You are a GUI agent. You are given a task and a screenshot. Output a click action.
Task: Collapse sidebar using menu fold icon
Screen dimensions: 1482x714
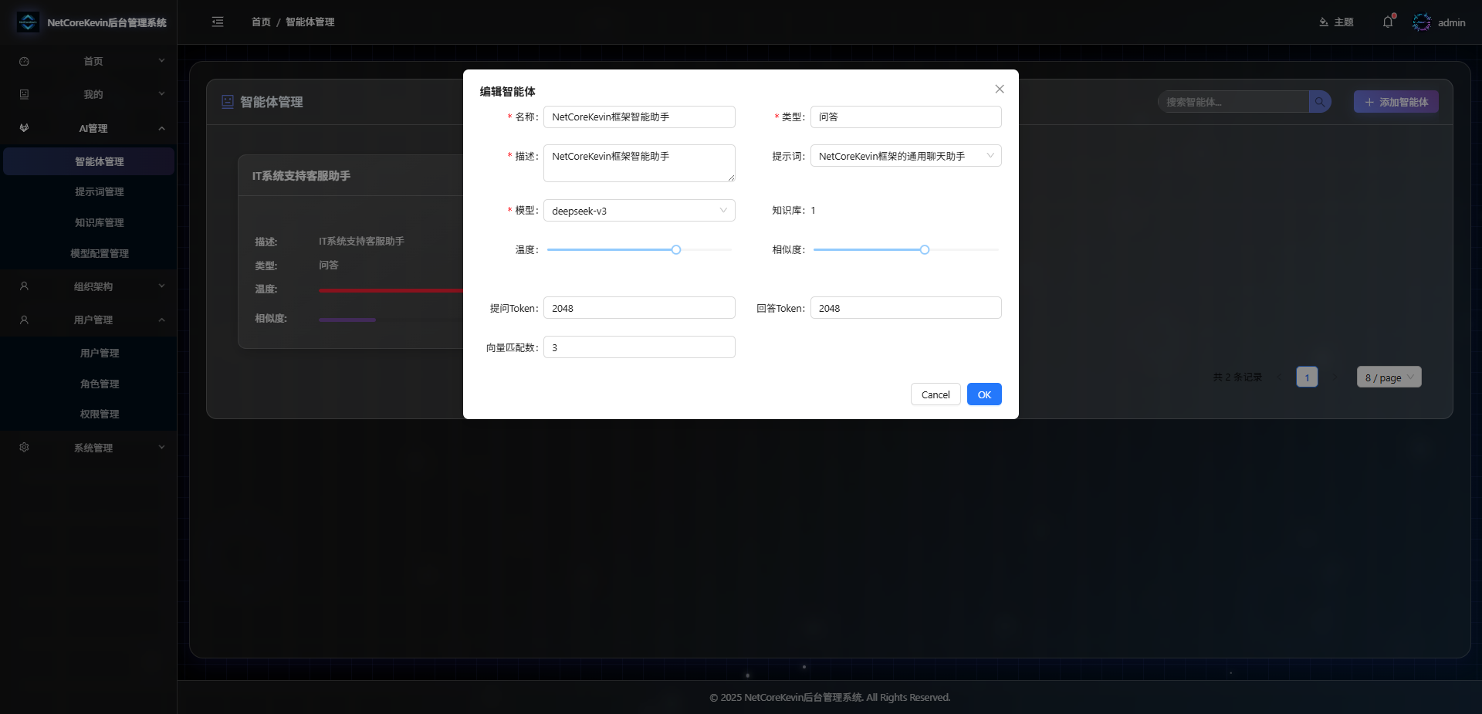point(218,22)
